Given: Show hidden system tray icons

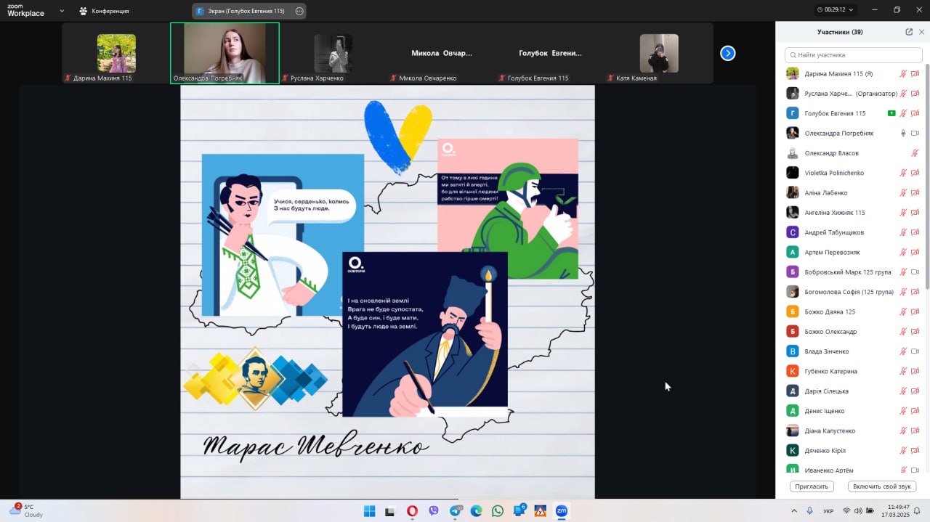Looking at the screenshot, I should (x=793, y=511).
